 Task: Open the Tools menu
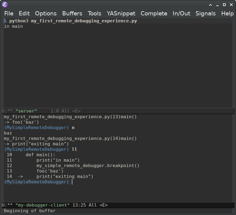[x=94, y=14]
